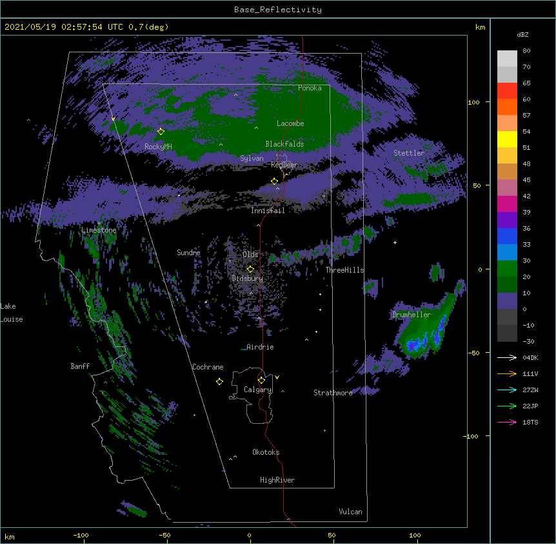
Task: Select the yellow diamond marker below the Cochrane label
Action: click(x=219, y=381)
